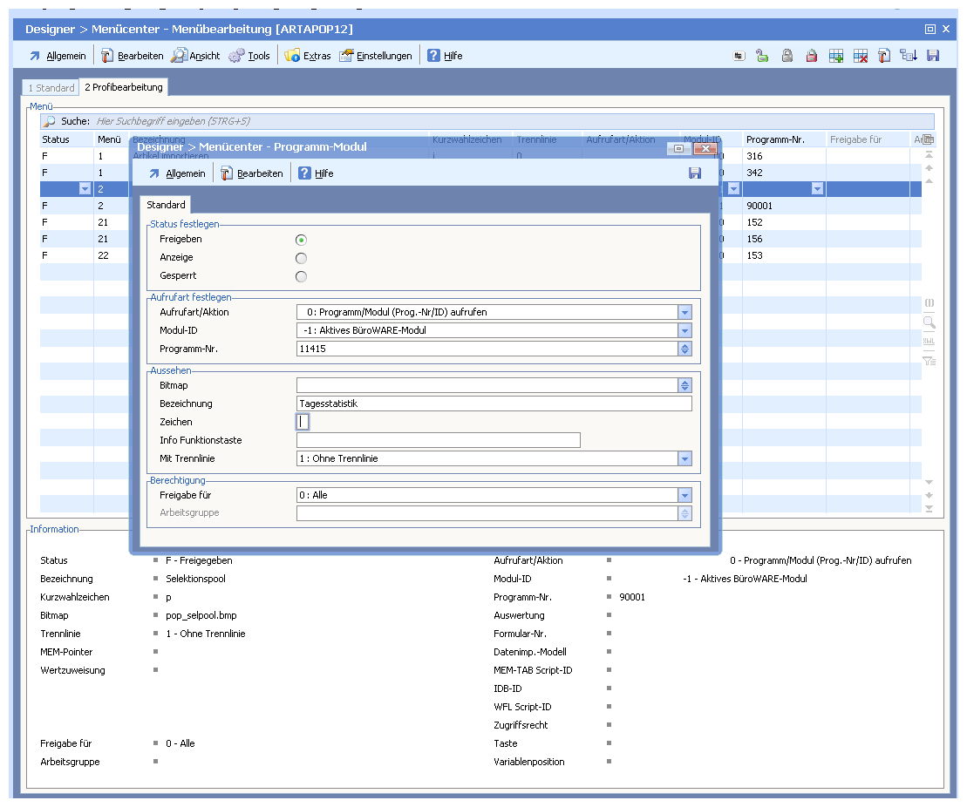Choose the Gesperrt radio option
The height and width of the screenshot is (807, 967).
coord(302,277)
